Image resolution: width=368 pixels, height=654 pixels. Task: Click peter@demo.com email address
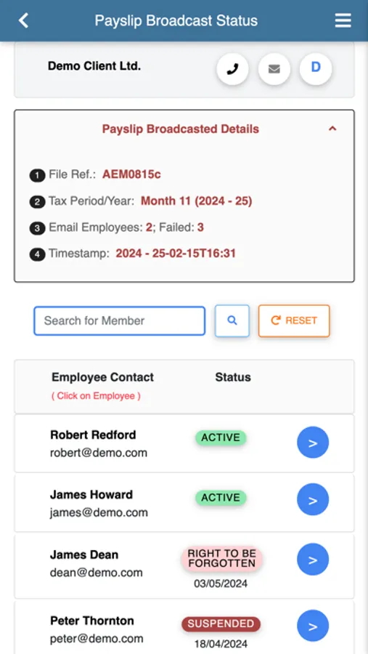point(97,639)
